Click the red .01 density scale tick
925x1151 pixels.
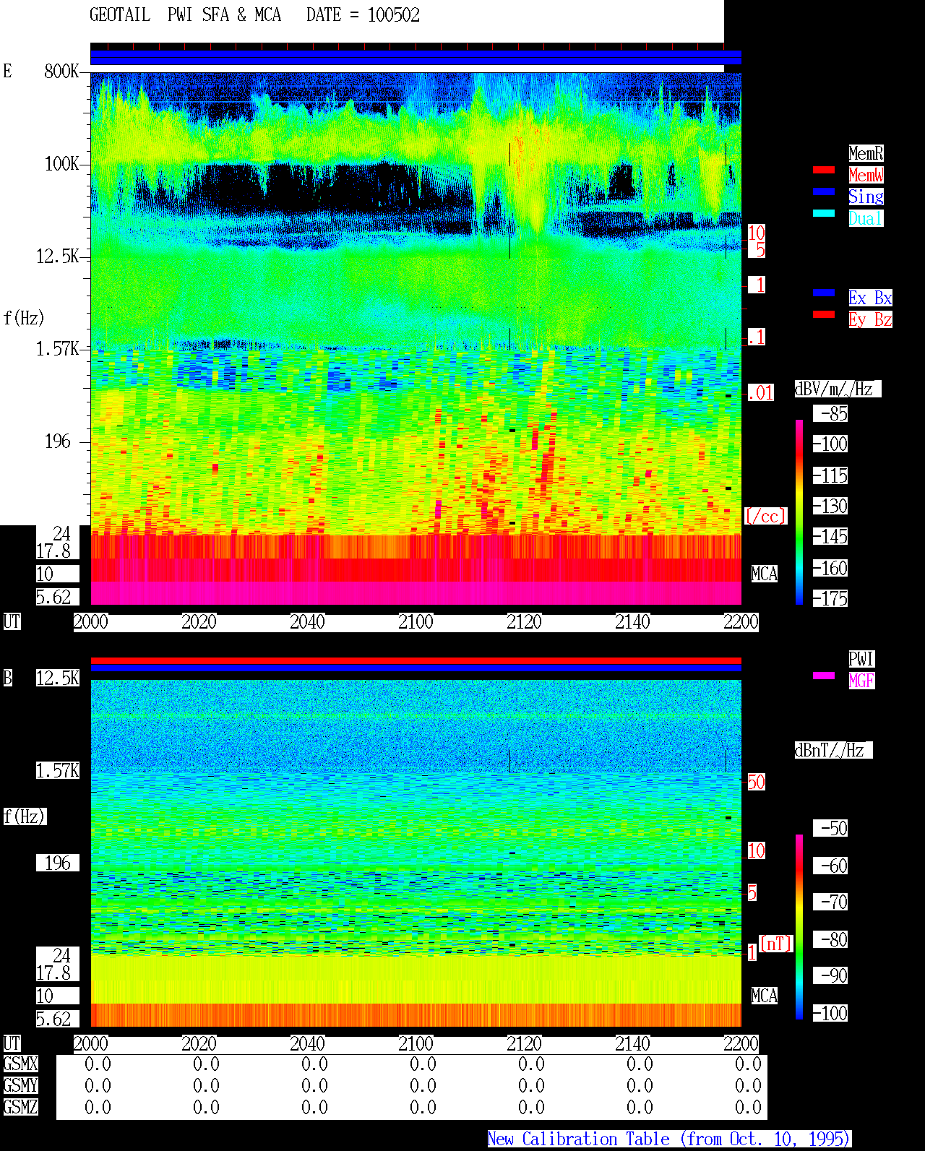pos(760,393)
